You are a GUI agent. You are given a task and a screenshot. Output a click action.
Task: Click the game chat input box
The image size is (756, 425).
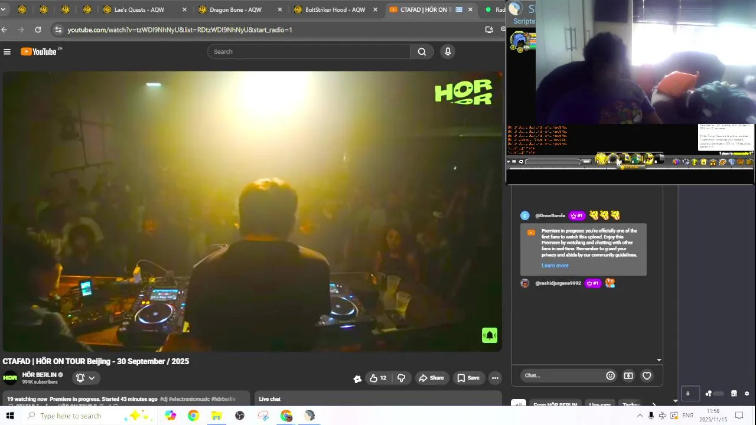click(553, 162)
